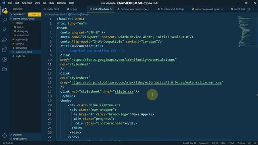The height and width of the screenshot is (145, 258).
Task: Select indexNew.html in the explorer tree
Action: coord(24,52)
